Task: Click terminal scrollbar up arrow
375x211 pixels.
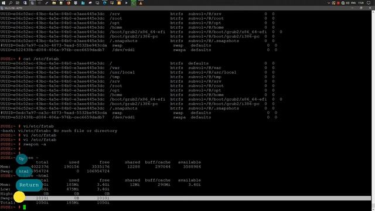Action: point(373,12)
